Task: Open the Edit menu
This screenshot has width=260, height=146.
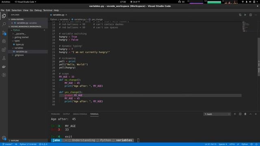Action: 8,10
